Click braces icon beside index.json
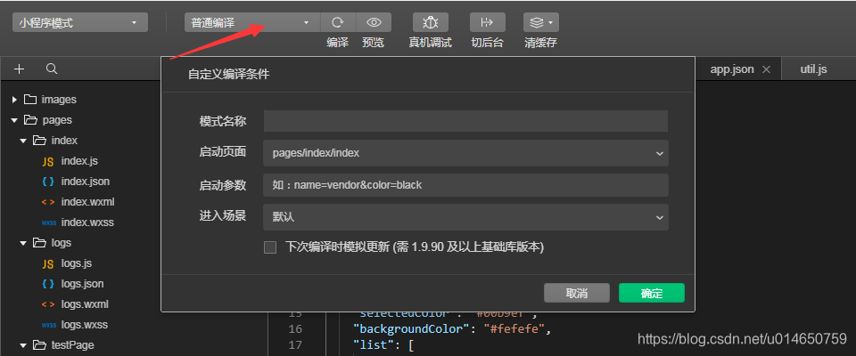 (x=48, y=182)
